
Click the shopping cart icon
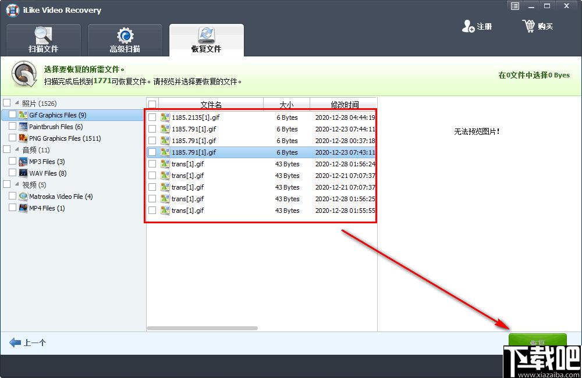coord(528,26)
